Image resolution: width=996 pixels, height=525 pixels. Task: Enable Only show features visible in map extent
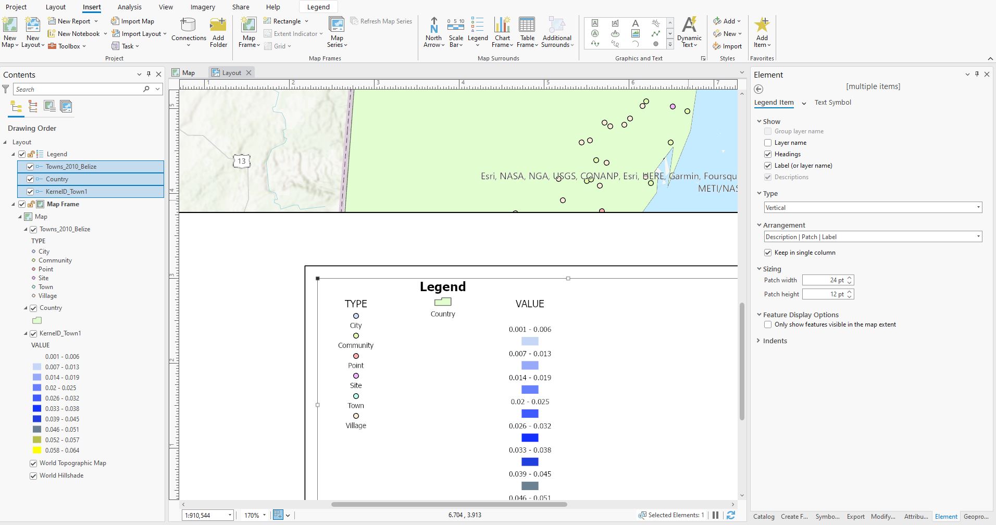(768, 324)
